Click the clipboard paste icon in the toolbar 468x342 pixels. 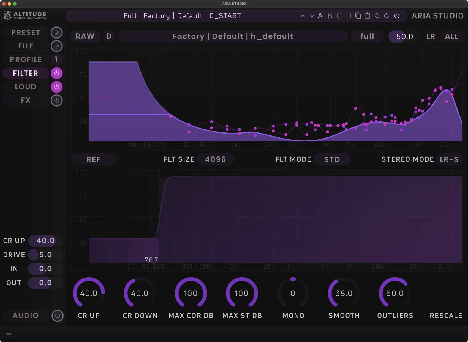(x=367, y=16)
